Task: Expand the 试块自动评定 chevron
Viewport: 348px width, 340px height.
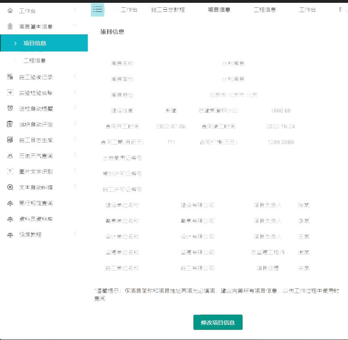Action: coord(75,123)
